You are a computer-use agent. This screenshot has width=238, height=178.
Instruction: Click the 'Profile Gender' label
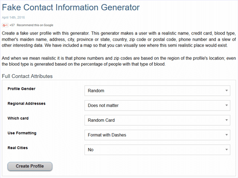click(x=21, y=89)
